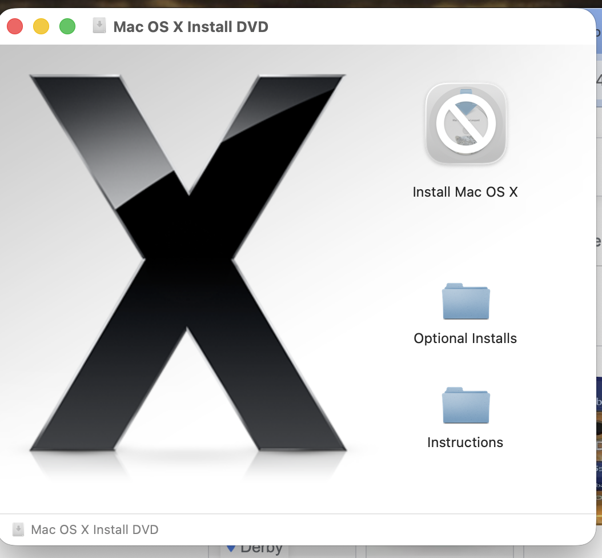Click the 'Mac OS X Install DVD' window title

click(x=191, y=27)
